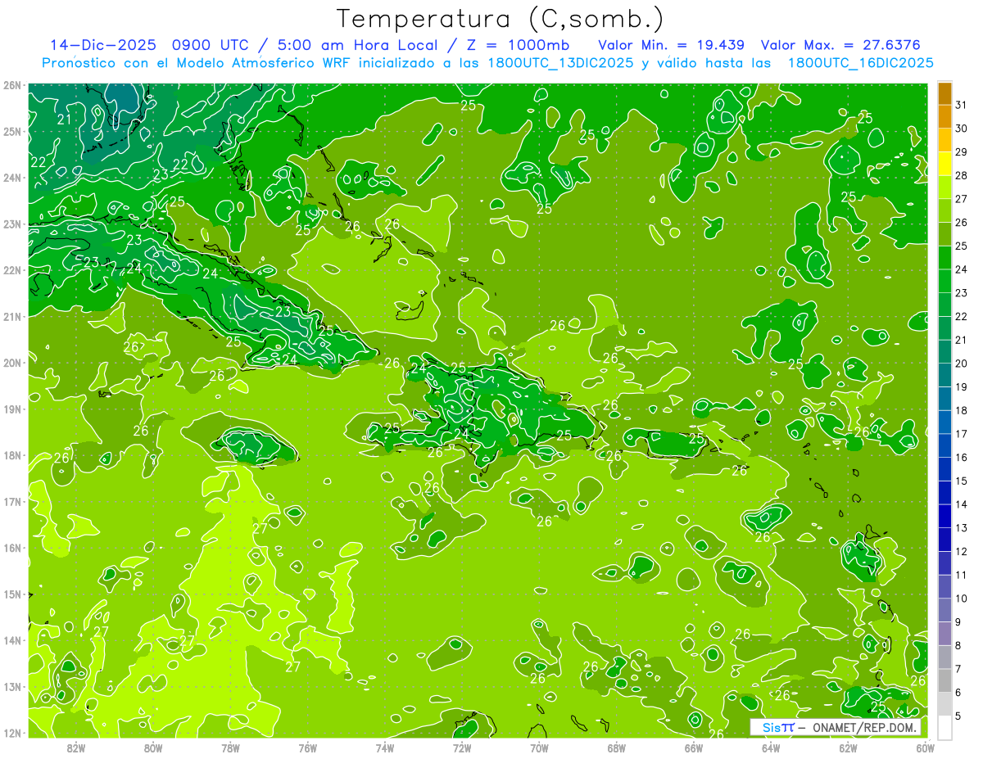Select the 17N latitude axis label
983x759 pixels.
12,502
